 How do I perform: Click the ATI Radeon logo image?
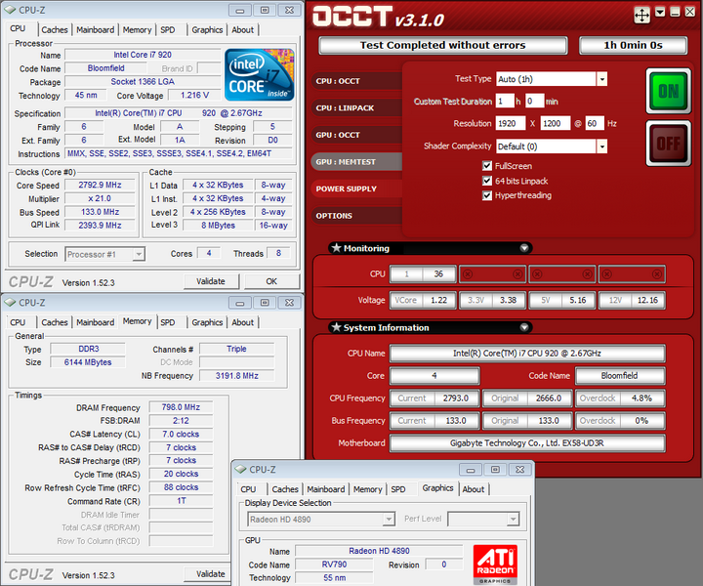495,565
